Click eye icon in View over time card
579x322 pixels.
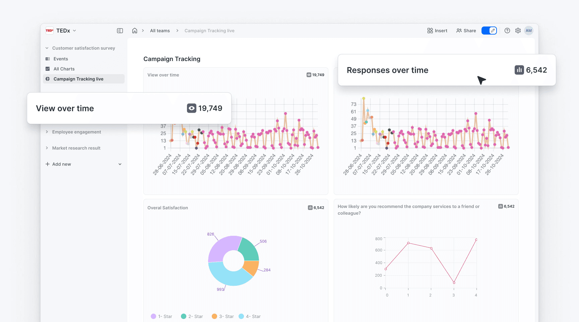point(192,108)
